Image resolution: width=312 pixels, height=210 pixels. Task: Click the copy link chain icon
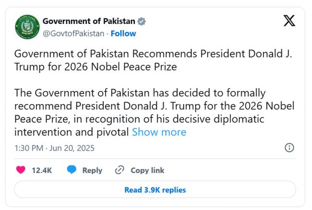[120, 170]
